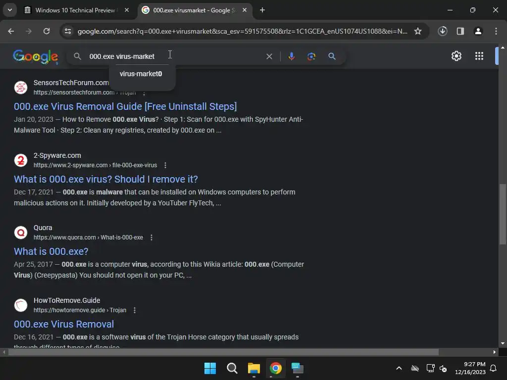The height and width of the screenshot is (380, 507).
Task: Open taskbar Search
Action: (x=232, y=368)
